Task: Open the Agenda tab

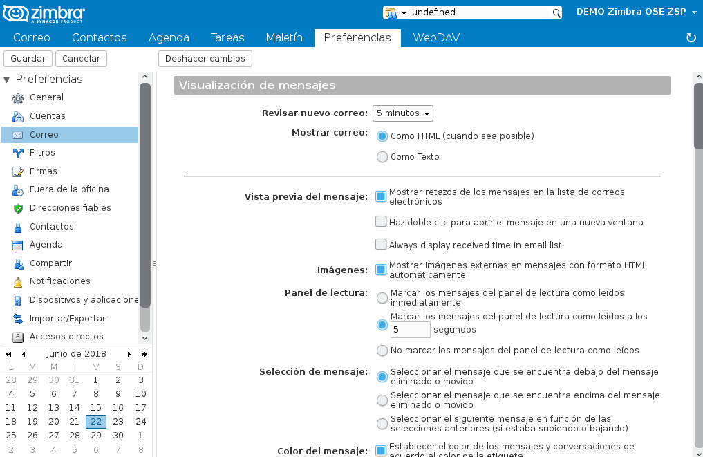Action: 169,37
